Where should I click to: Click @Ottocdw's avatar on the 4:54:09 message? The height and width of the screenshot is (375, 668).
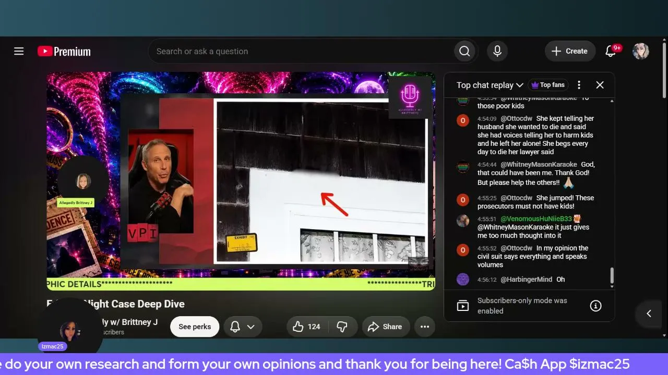pos(463,121)
